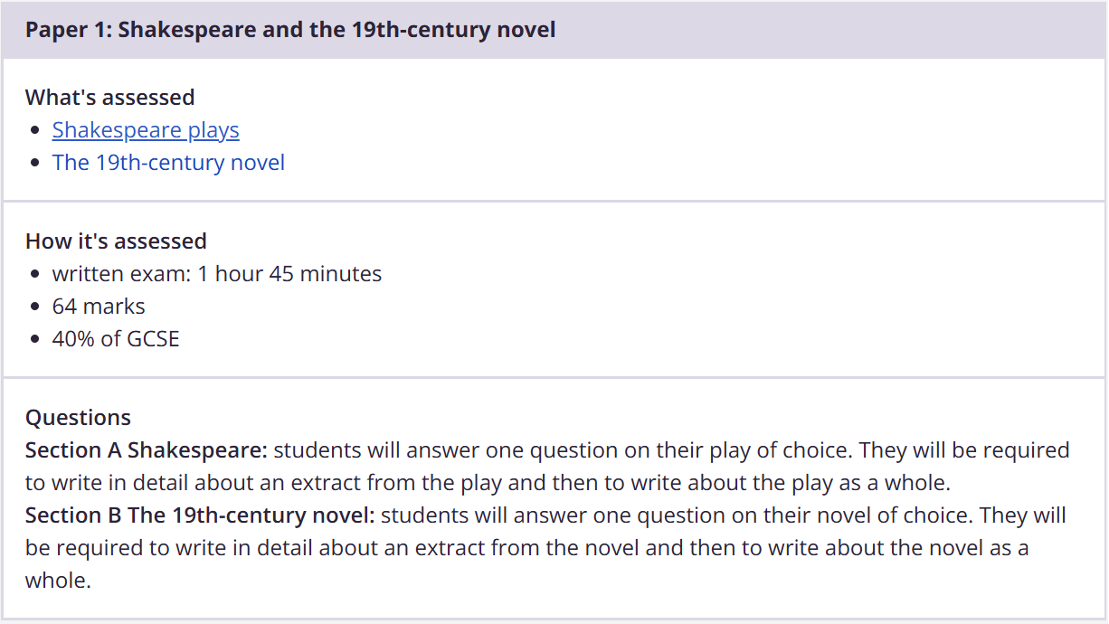Click the bullet beside Shakespeare plays
1109x624 pixels.
point(34,131)
